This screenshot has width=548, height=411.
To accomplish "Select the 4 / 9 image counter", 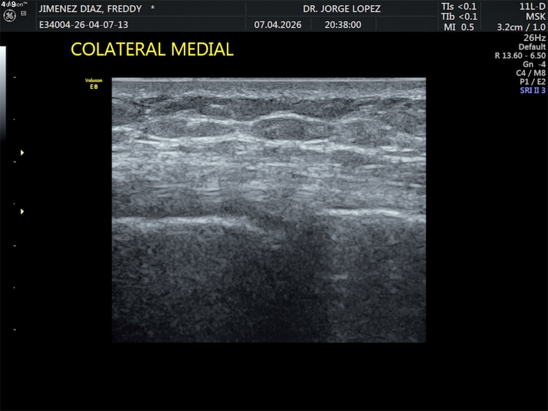I will pos(8,4).
